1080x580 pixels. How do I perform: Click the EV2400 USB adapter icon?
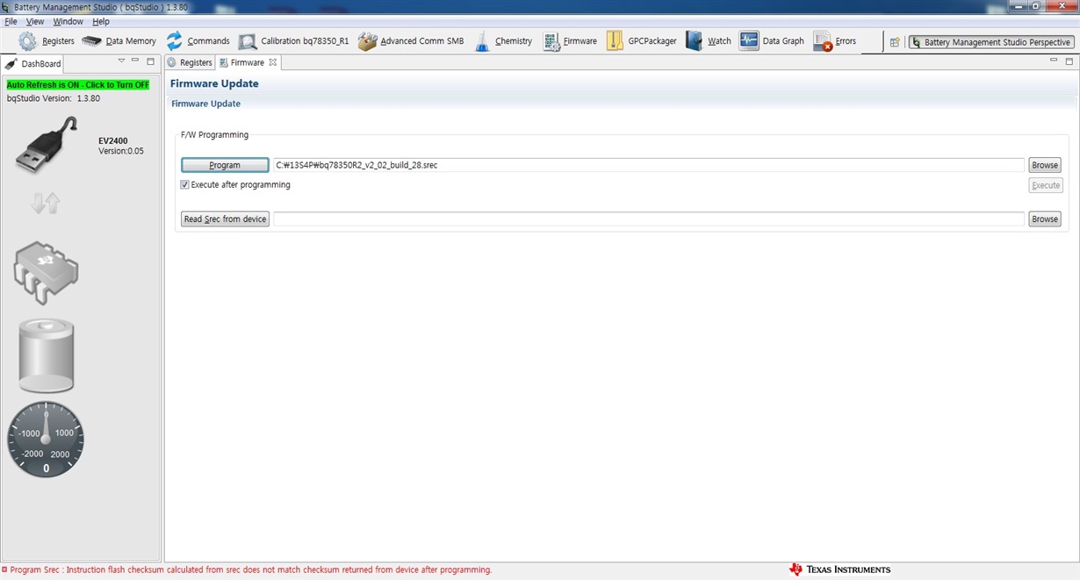click(x=47, y=145)
